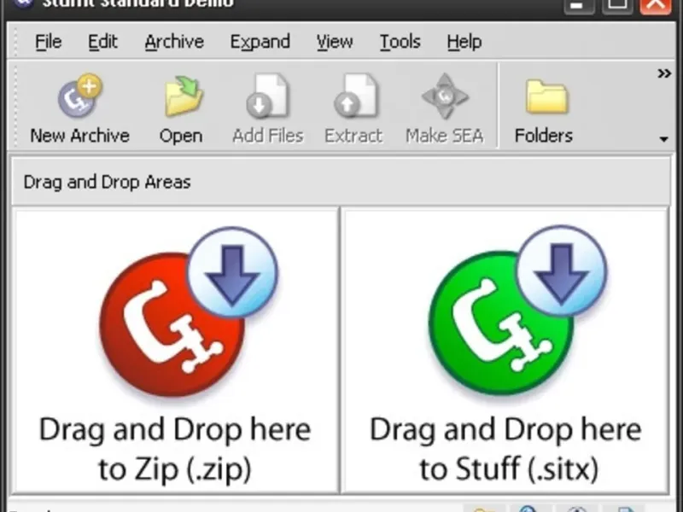Click the Drag and Drop Areas header
Screen dimensions: 683x512
341,182
